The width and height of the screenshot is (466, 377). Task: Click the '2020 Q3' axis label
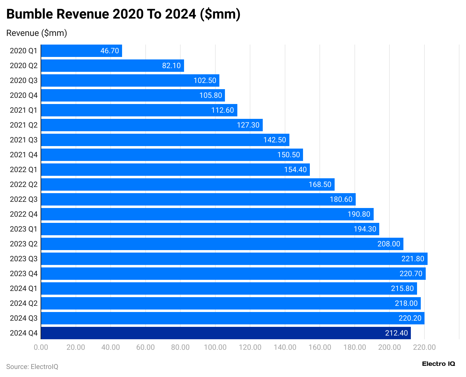tap(24, 80)
